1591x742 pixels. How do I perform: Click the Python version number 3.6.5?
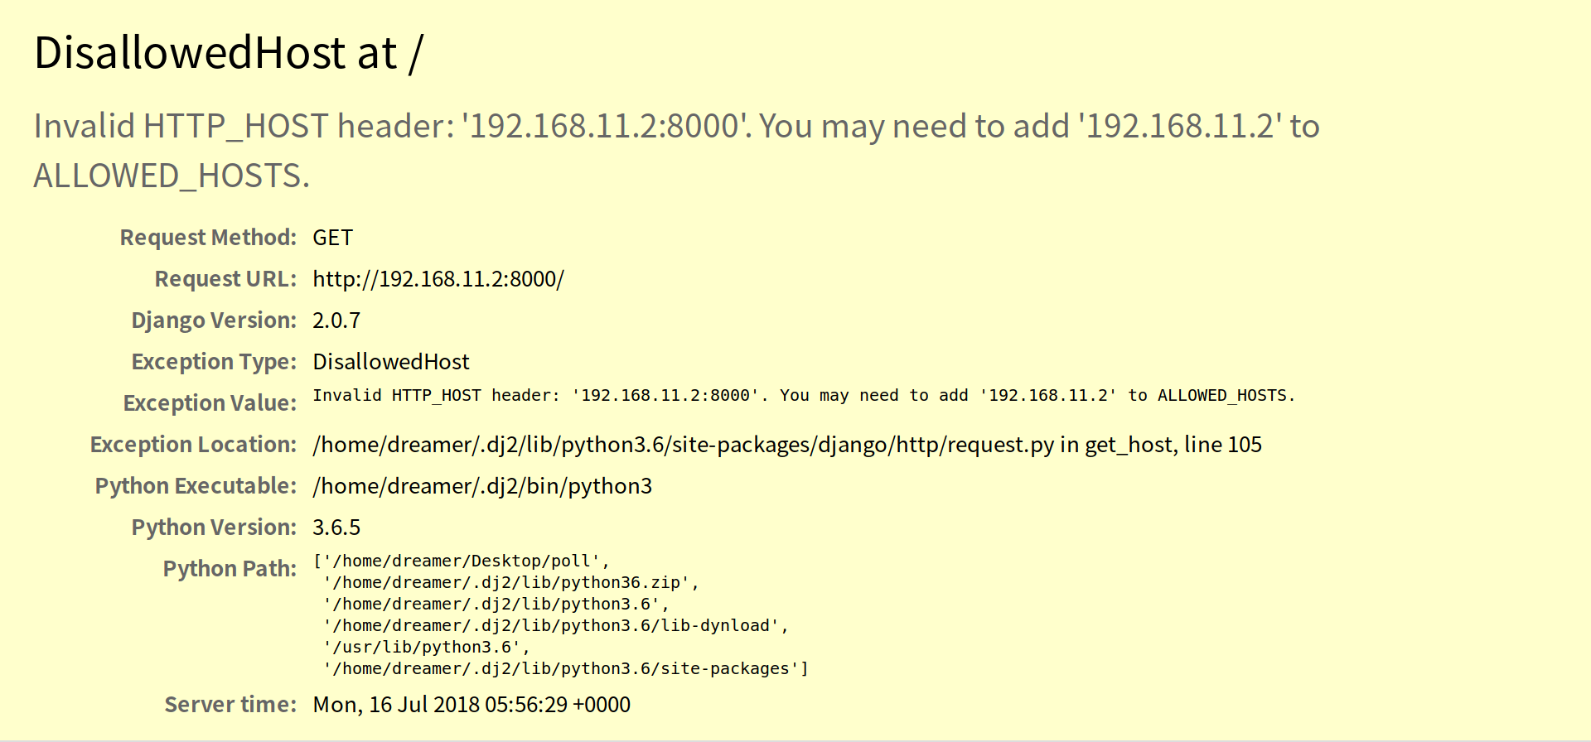[336, 528]
